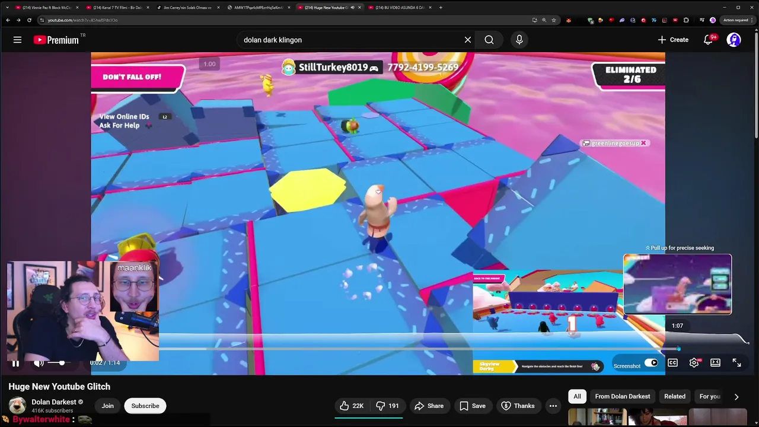Bookmark this page with star icon
Screen dimensions: 759x427
pyautogui.click(x=554, y=20)
